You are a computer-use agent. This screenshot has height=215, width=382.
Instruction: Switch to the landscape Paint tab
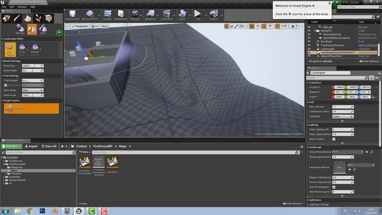[x=43, y=29]
